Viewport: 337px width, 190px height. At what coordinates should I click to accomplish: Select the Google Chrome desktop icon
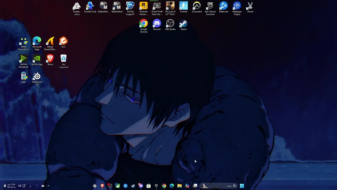pos(143,26)
